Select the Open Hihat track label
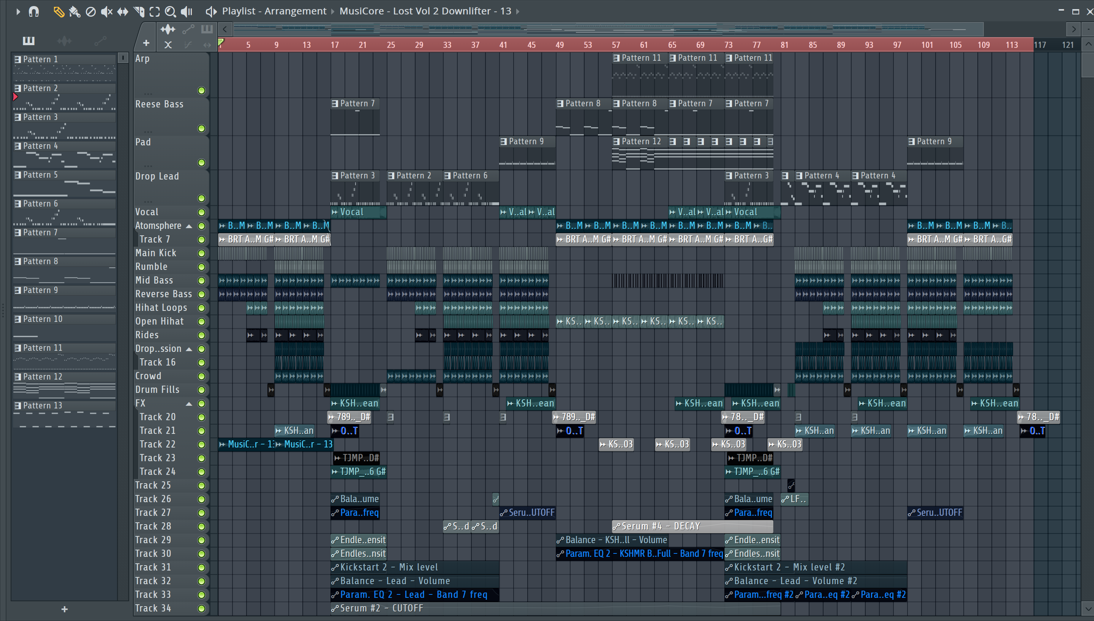Image resolution: width=1094 pixels, height=621 pixels. tap(160, 322)
